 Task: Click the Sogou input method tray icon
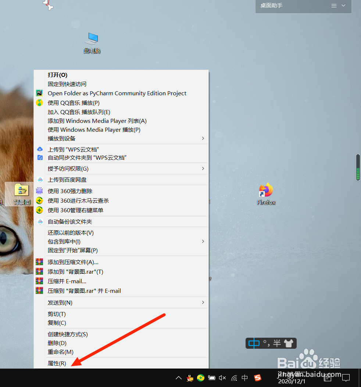pyautogui.click(x=257, y=378)
